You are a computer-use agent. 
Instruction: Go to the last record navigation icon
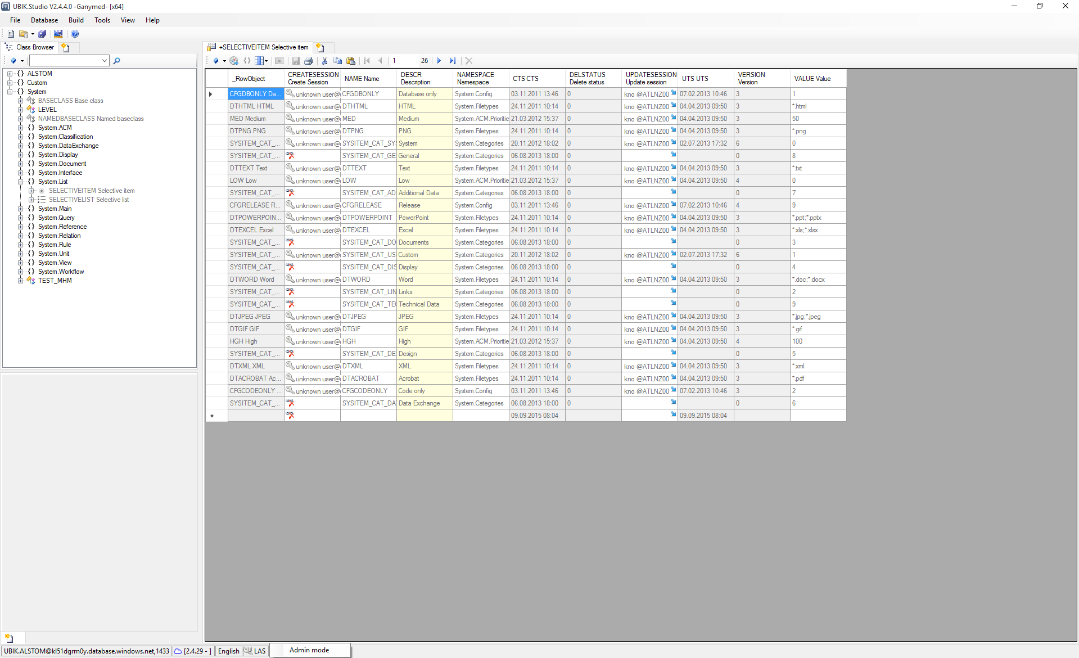(x=453, y=61)
